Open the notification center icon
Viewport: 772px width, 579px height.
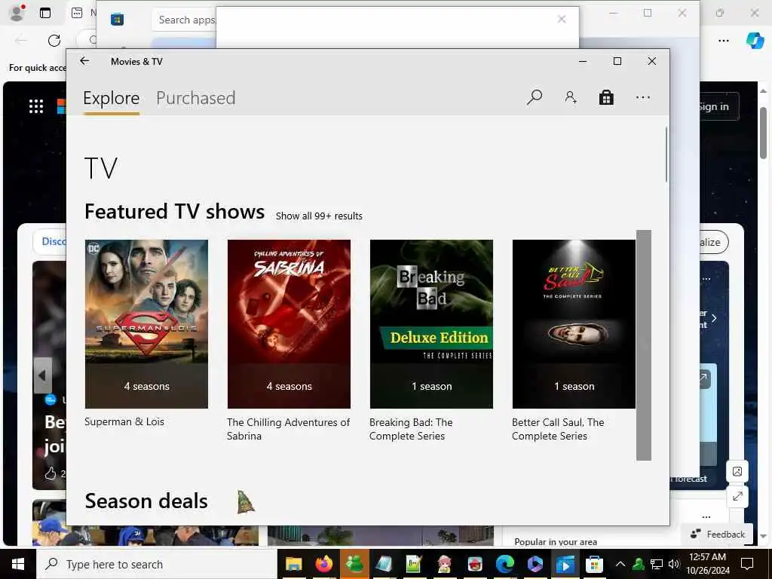click(747, 564)
